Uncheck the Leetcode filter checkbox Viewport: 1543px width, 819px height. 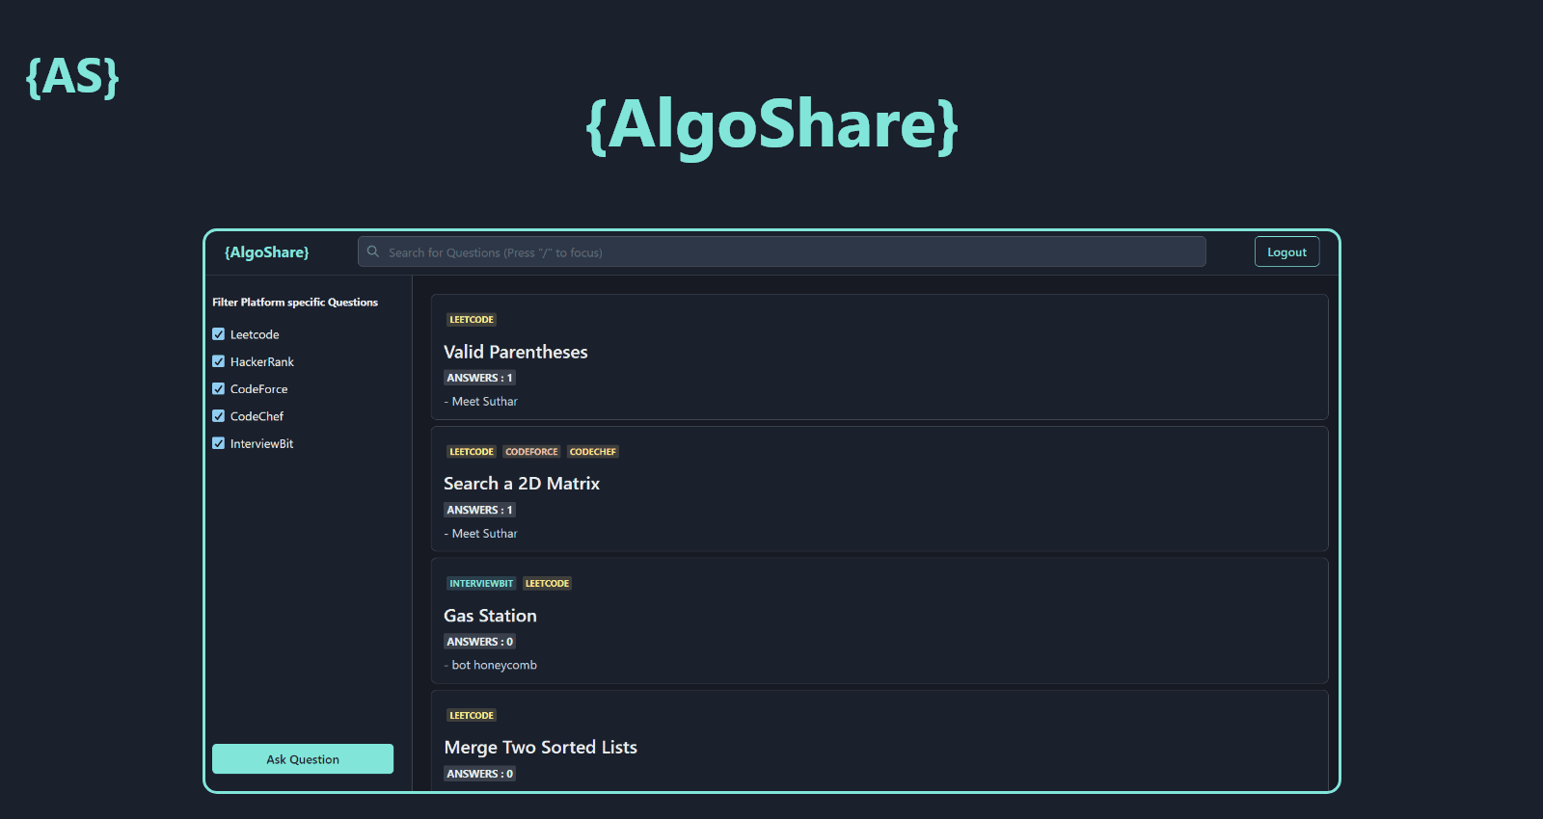pos(219,334)
